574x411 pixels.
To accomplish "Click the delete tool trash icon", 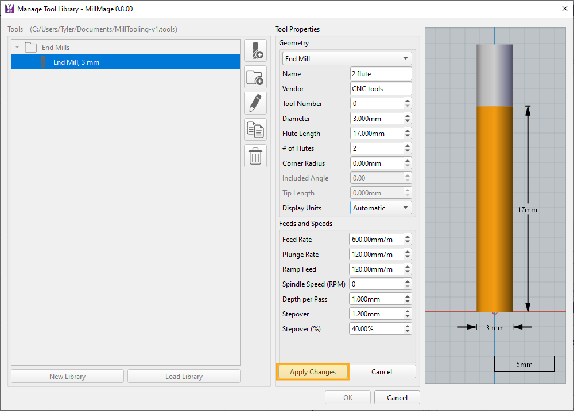I will click(x=255, y=156).
